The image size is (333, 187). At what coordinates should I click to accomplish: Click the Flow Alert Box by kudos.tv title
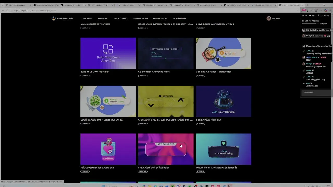point(153,168)
